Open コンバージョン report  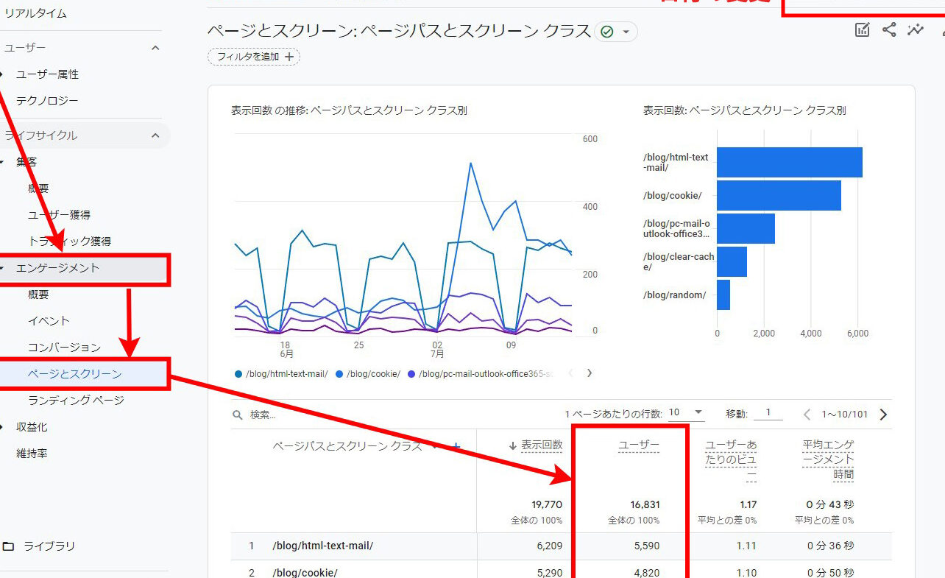tap(64, 348)
